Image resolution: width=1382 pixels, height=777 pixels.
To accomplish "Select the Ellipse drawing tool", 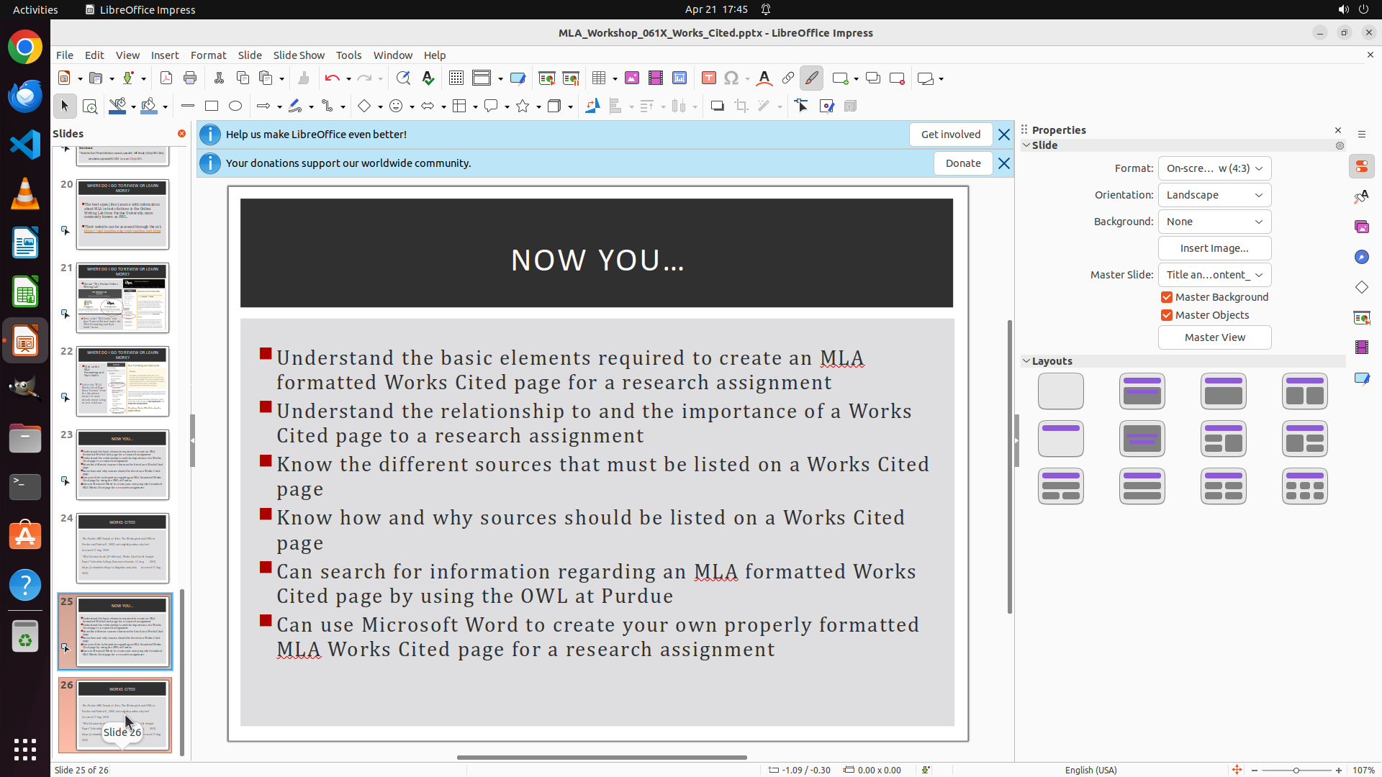I will click(235, 106).
